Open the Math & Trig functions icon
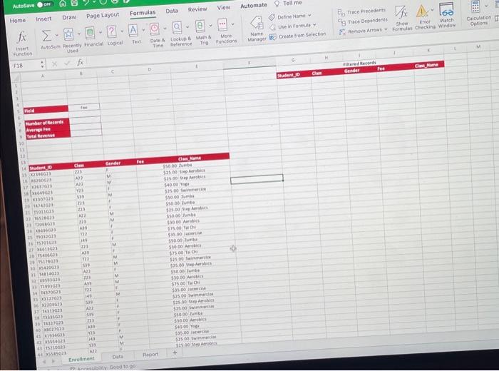Screen dimensions: 499x371 pyautogui.click(x=200, y=26)
